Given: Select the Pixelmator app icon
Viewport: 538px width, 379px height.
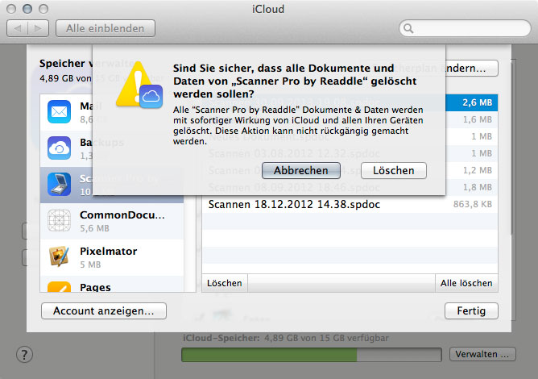Looking at the screenshot, I should point(60,256).
